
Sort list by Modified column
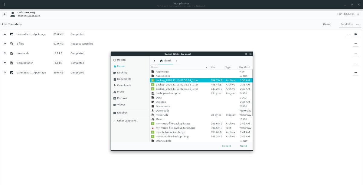coord(244,67)
